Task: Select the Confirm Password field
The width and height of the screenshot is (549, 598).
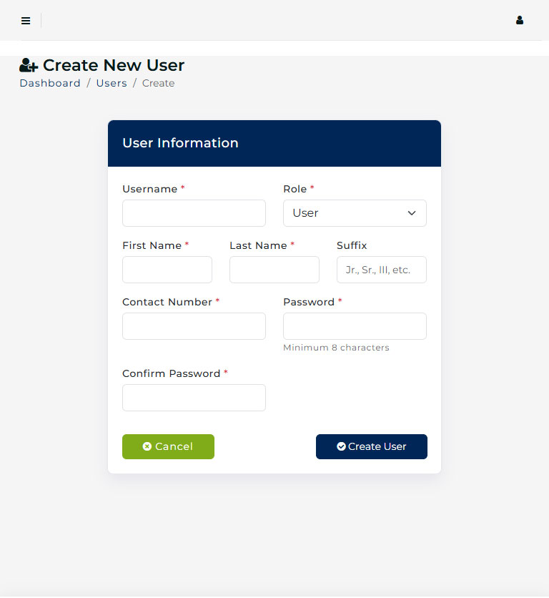Action: 194,398
